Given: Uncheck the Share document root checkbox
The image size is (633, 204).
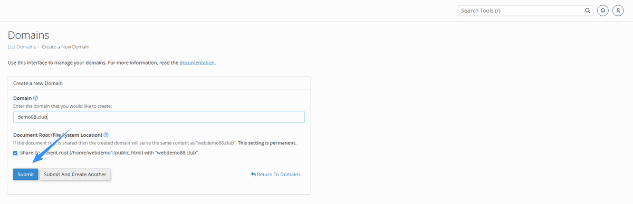Looking at the screenshot, I should point(15,153).
